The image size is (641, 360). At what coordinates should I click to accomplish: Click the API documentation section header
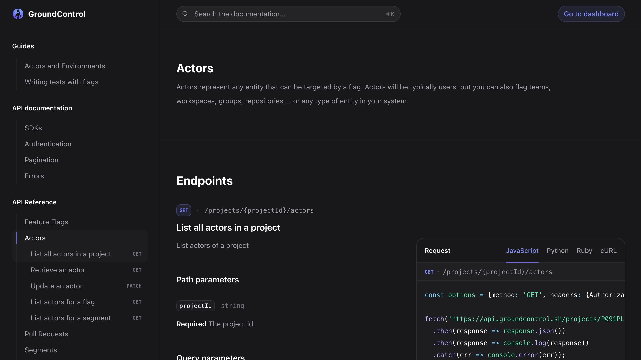pos(42,108)
